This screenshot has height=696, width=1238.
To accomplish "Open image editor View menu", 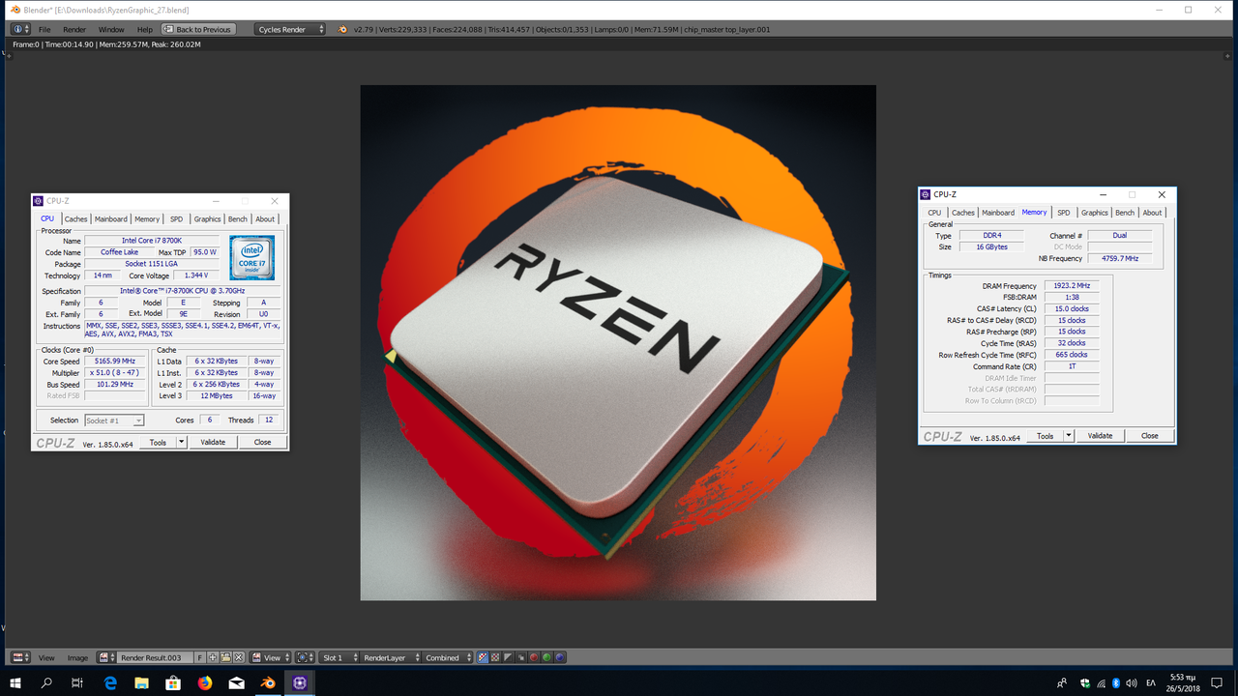I will point(46,657).
